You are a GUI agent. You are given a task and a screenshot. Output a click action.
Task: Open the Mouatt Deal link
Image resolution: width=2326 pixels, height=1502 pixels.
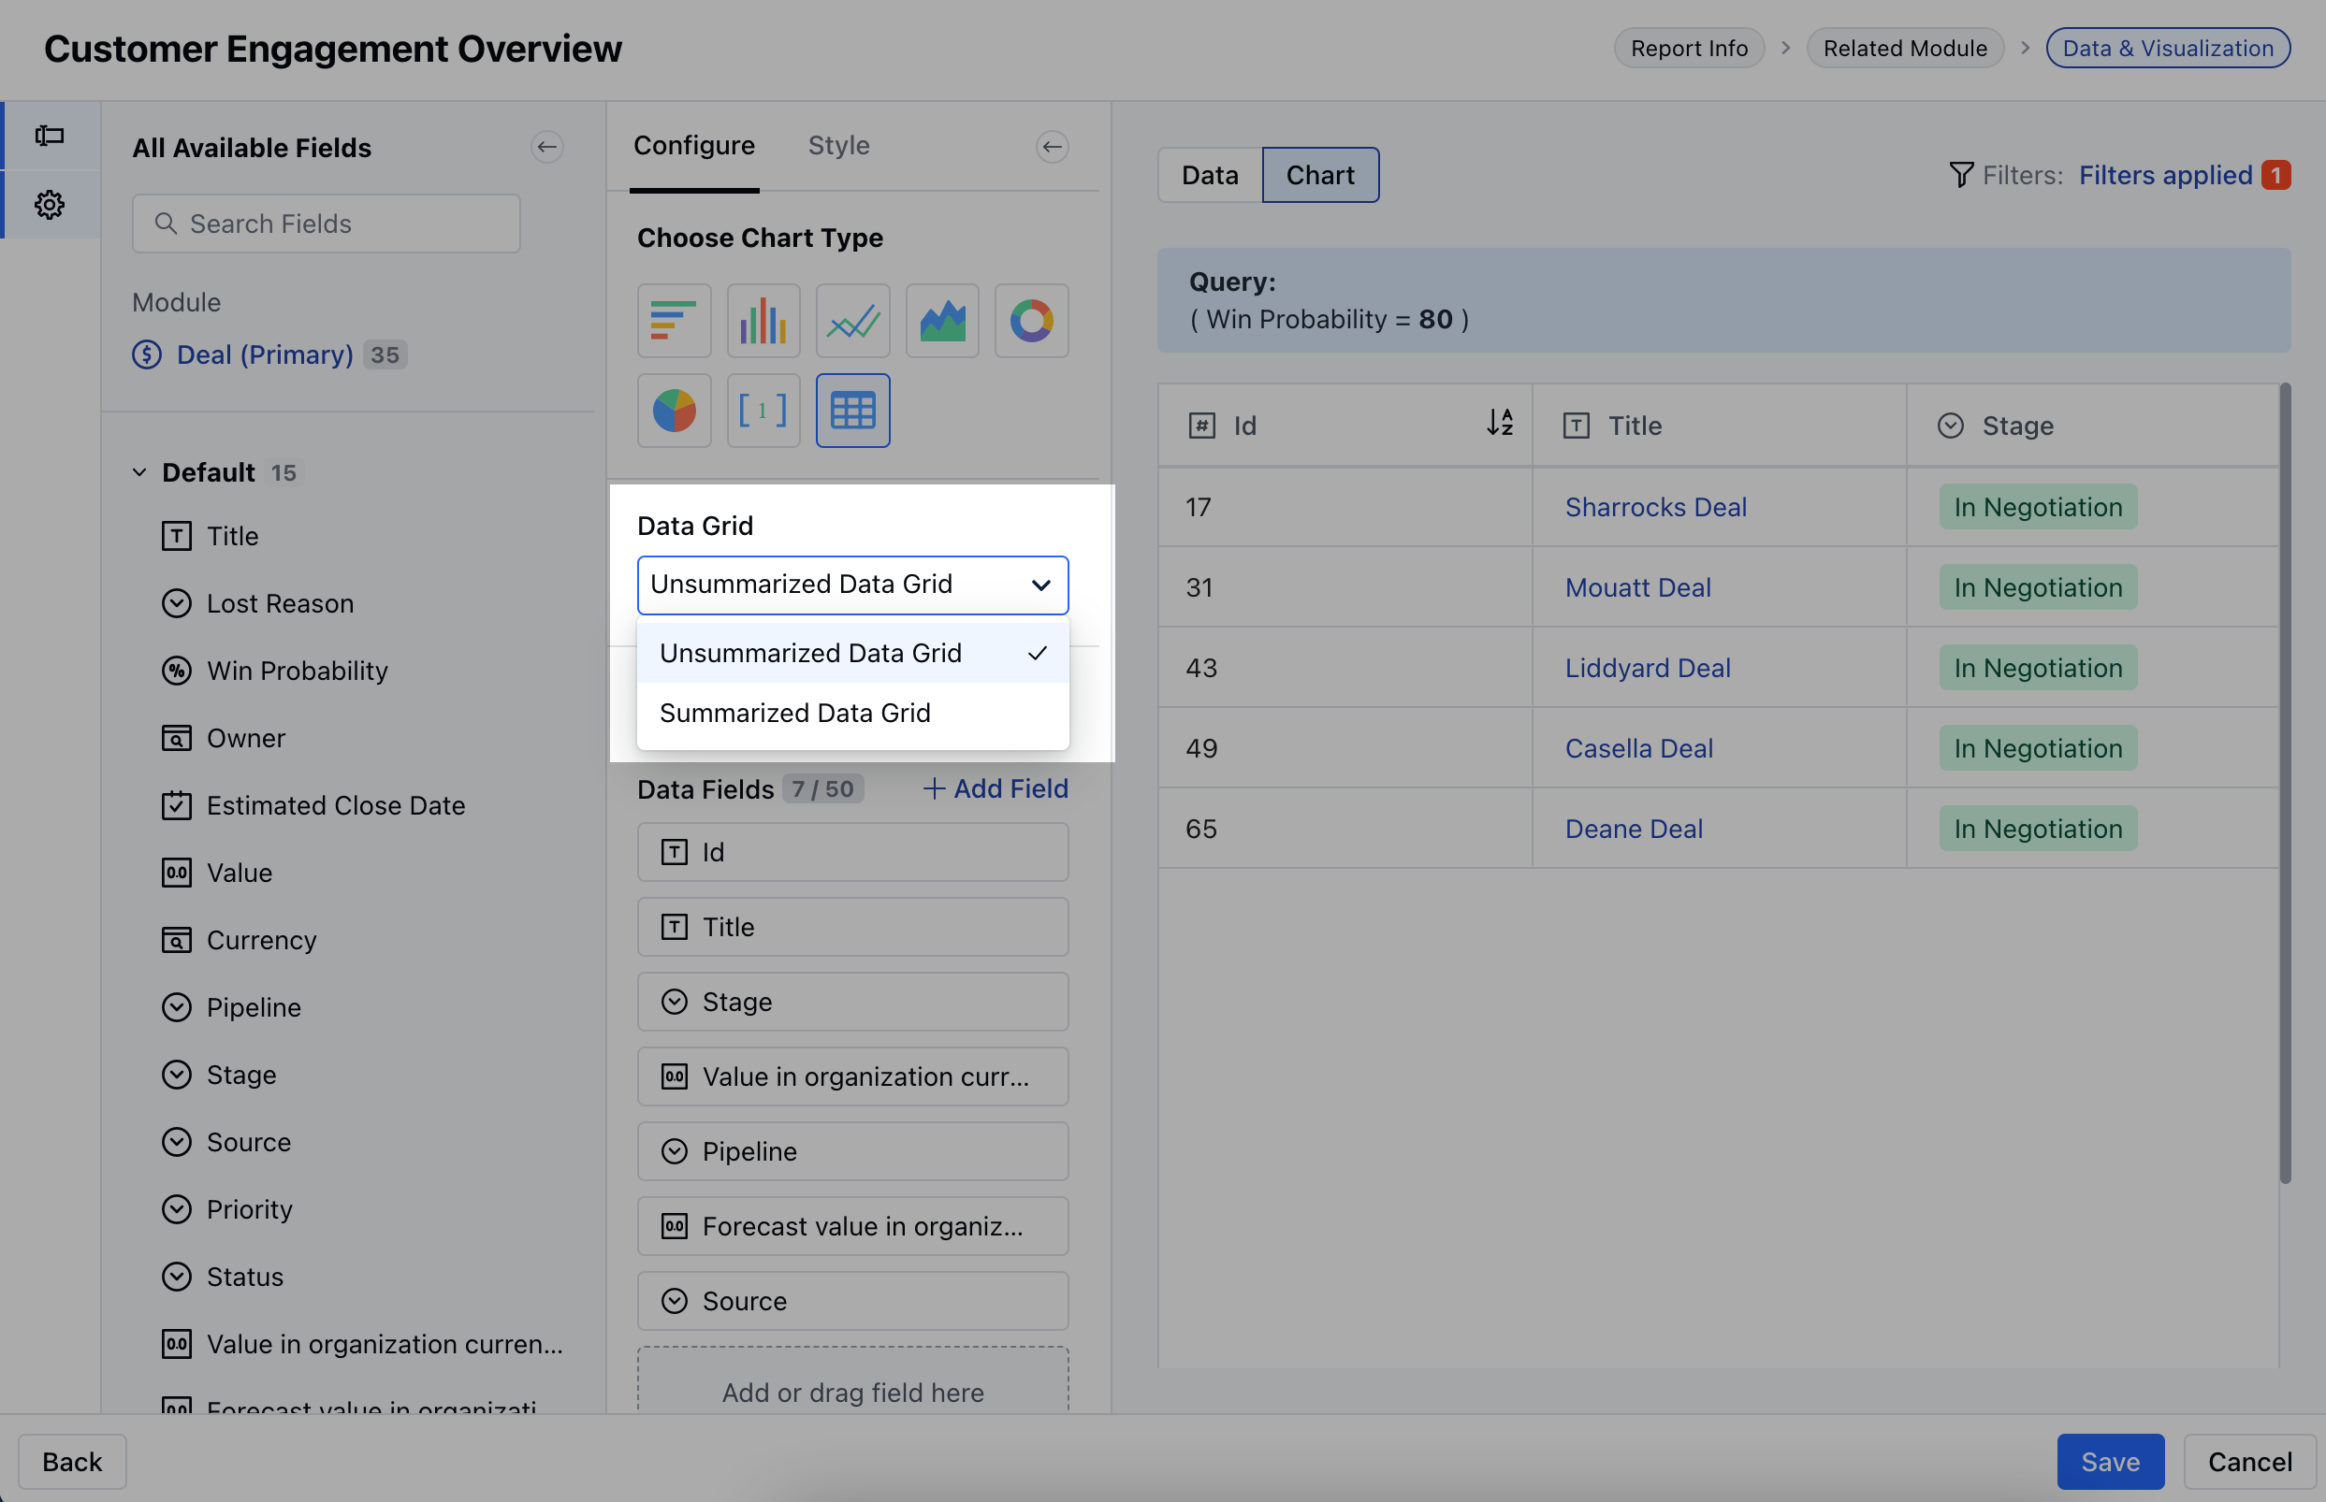click(x=1637, y=587)
